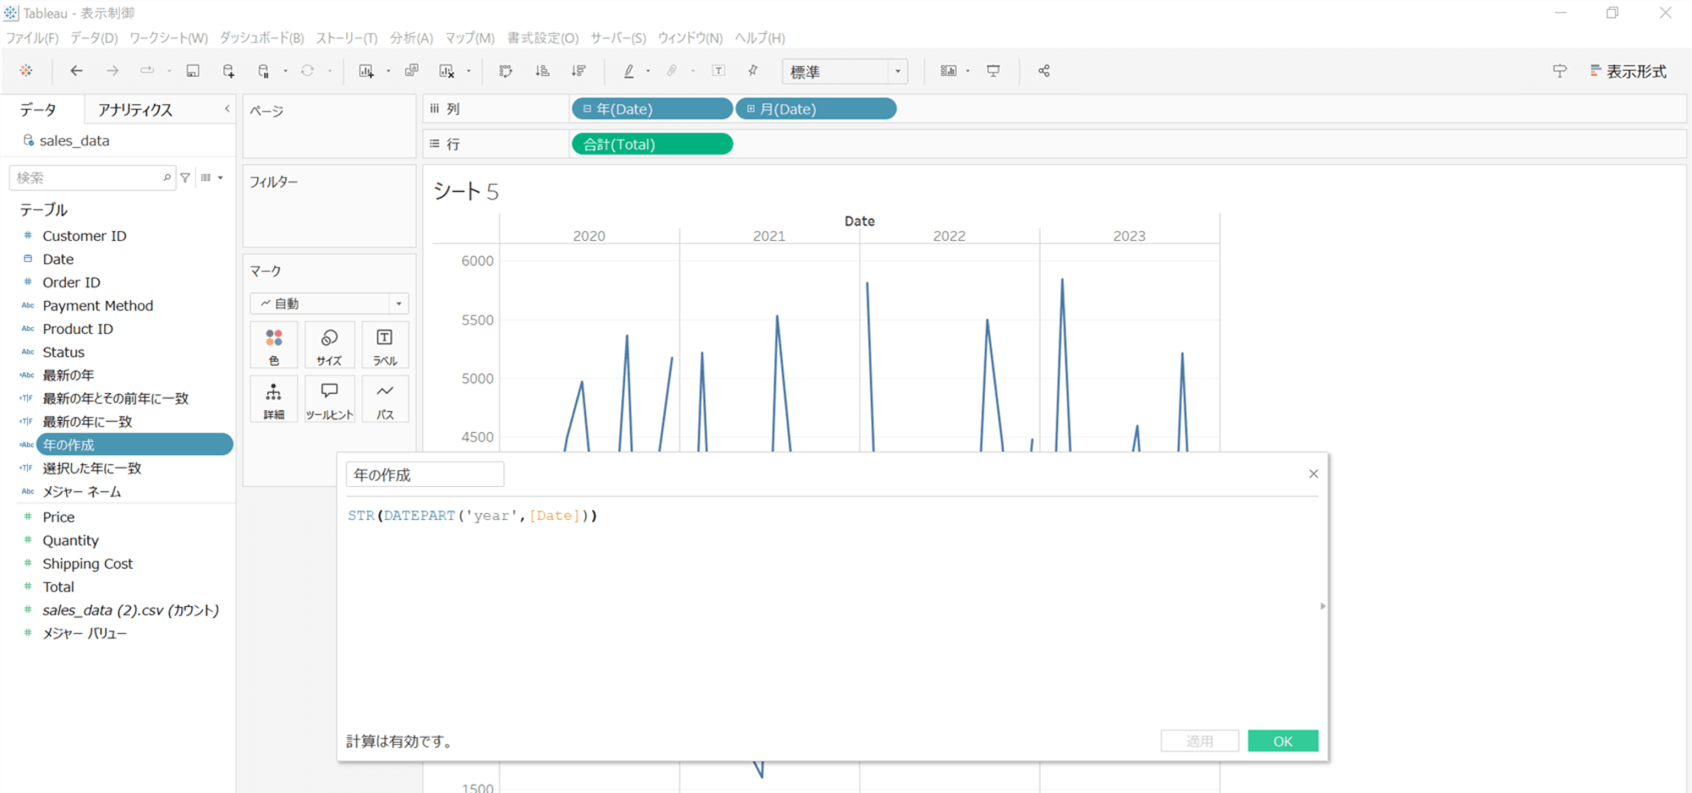Open the ヘルプ(H) menu
The width and height of the screenshot is (1692, 793).
coord(760,38)
